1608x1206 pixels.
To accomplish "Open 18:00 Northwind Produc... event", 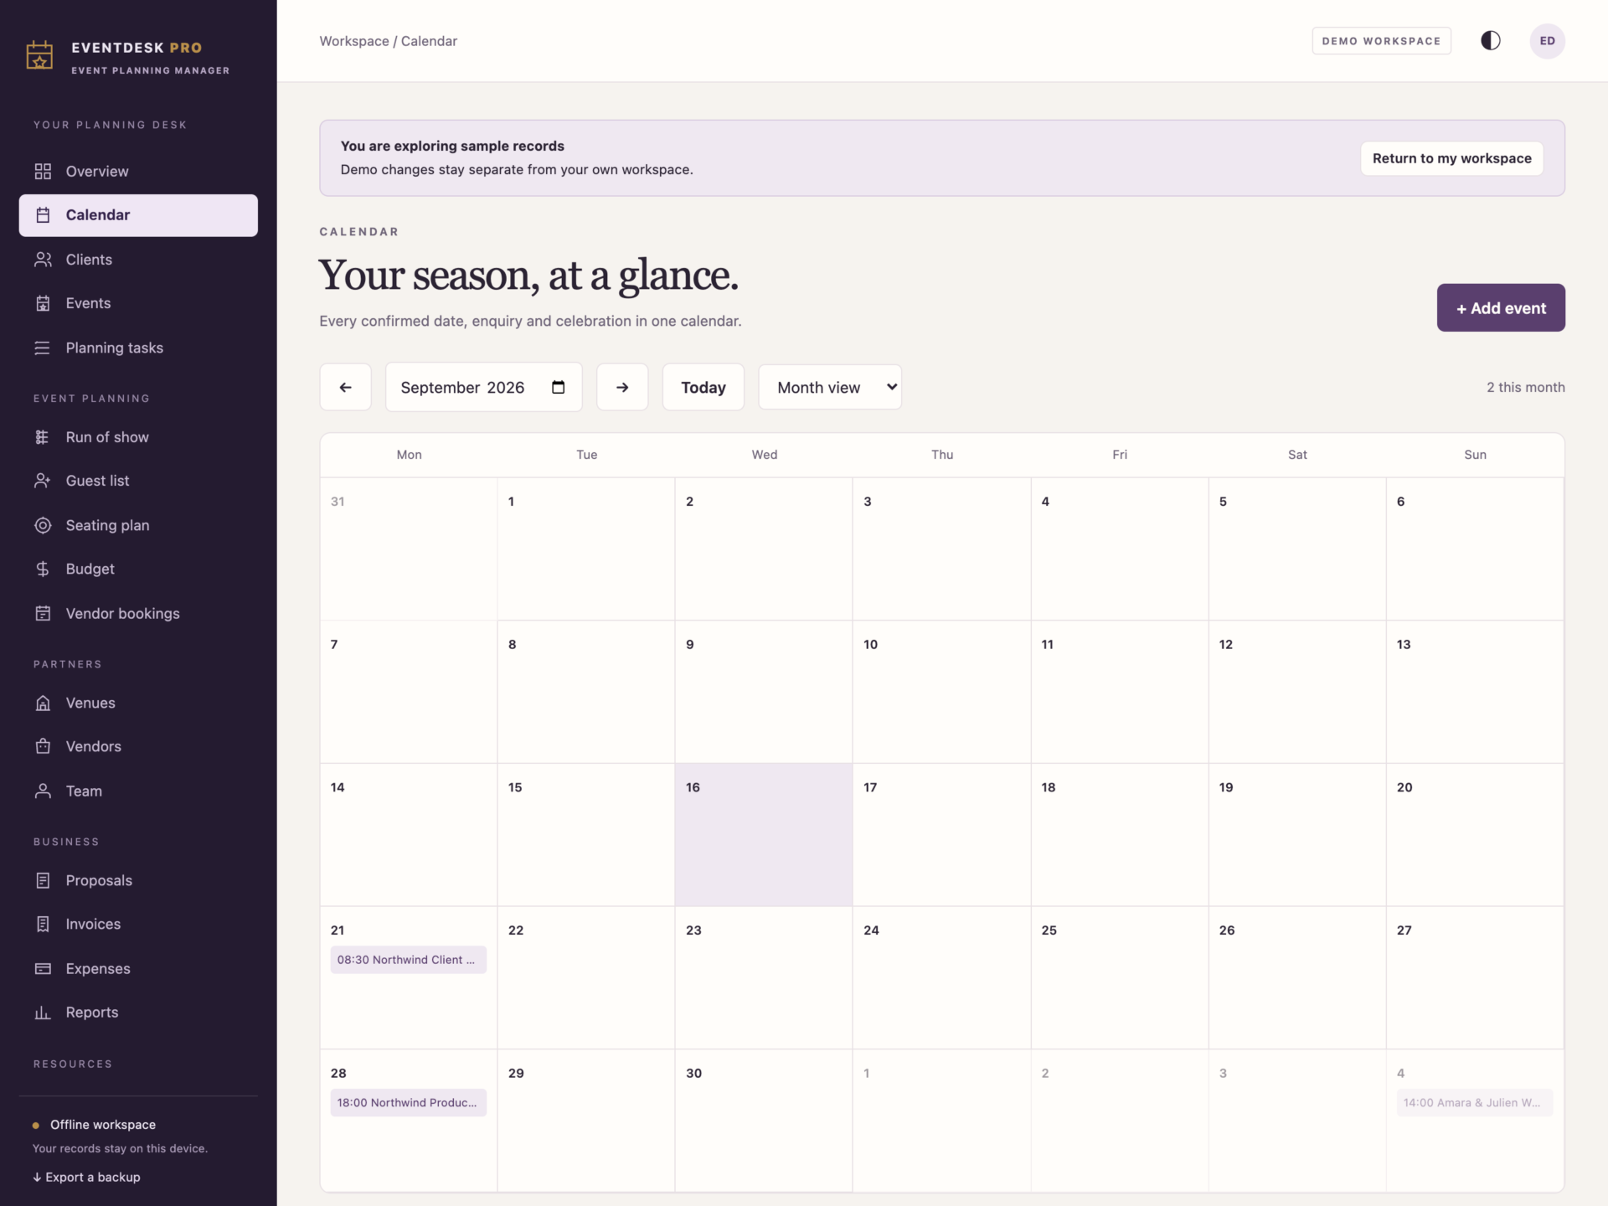I will tap(408, 1103).
